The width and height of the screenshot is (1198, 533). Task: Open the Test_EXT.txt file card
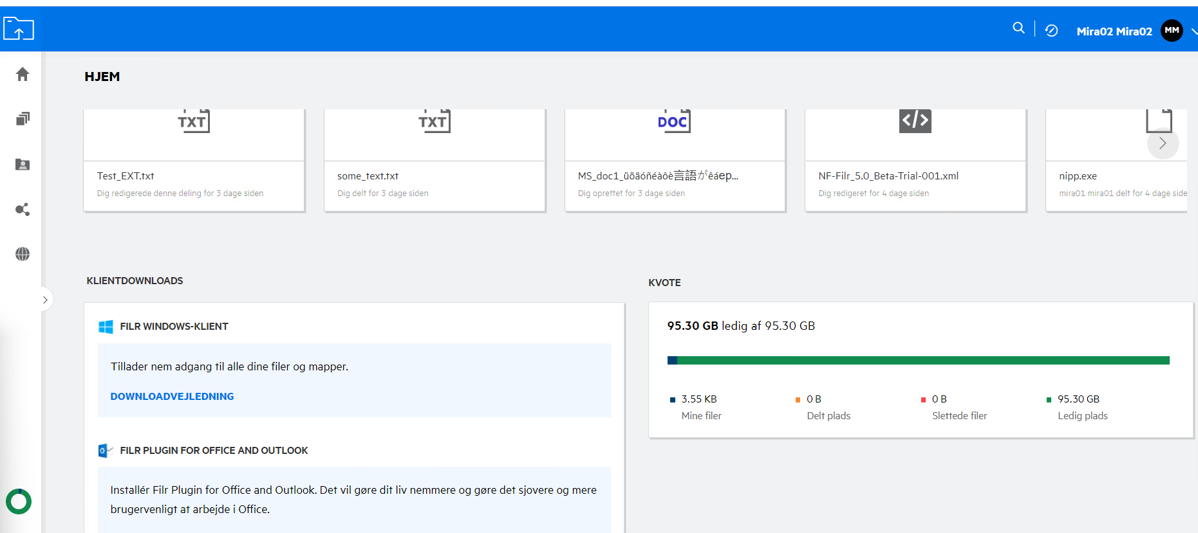tap(194, 161)
